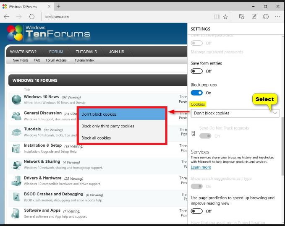Click the Windows 10 News globe icon

pyautogui.click(x=16, y=100)
